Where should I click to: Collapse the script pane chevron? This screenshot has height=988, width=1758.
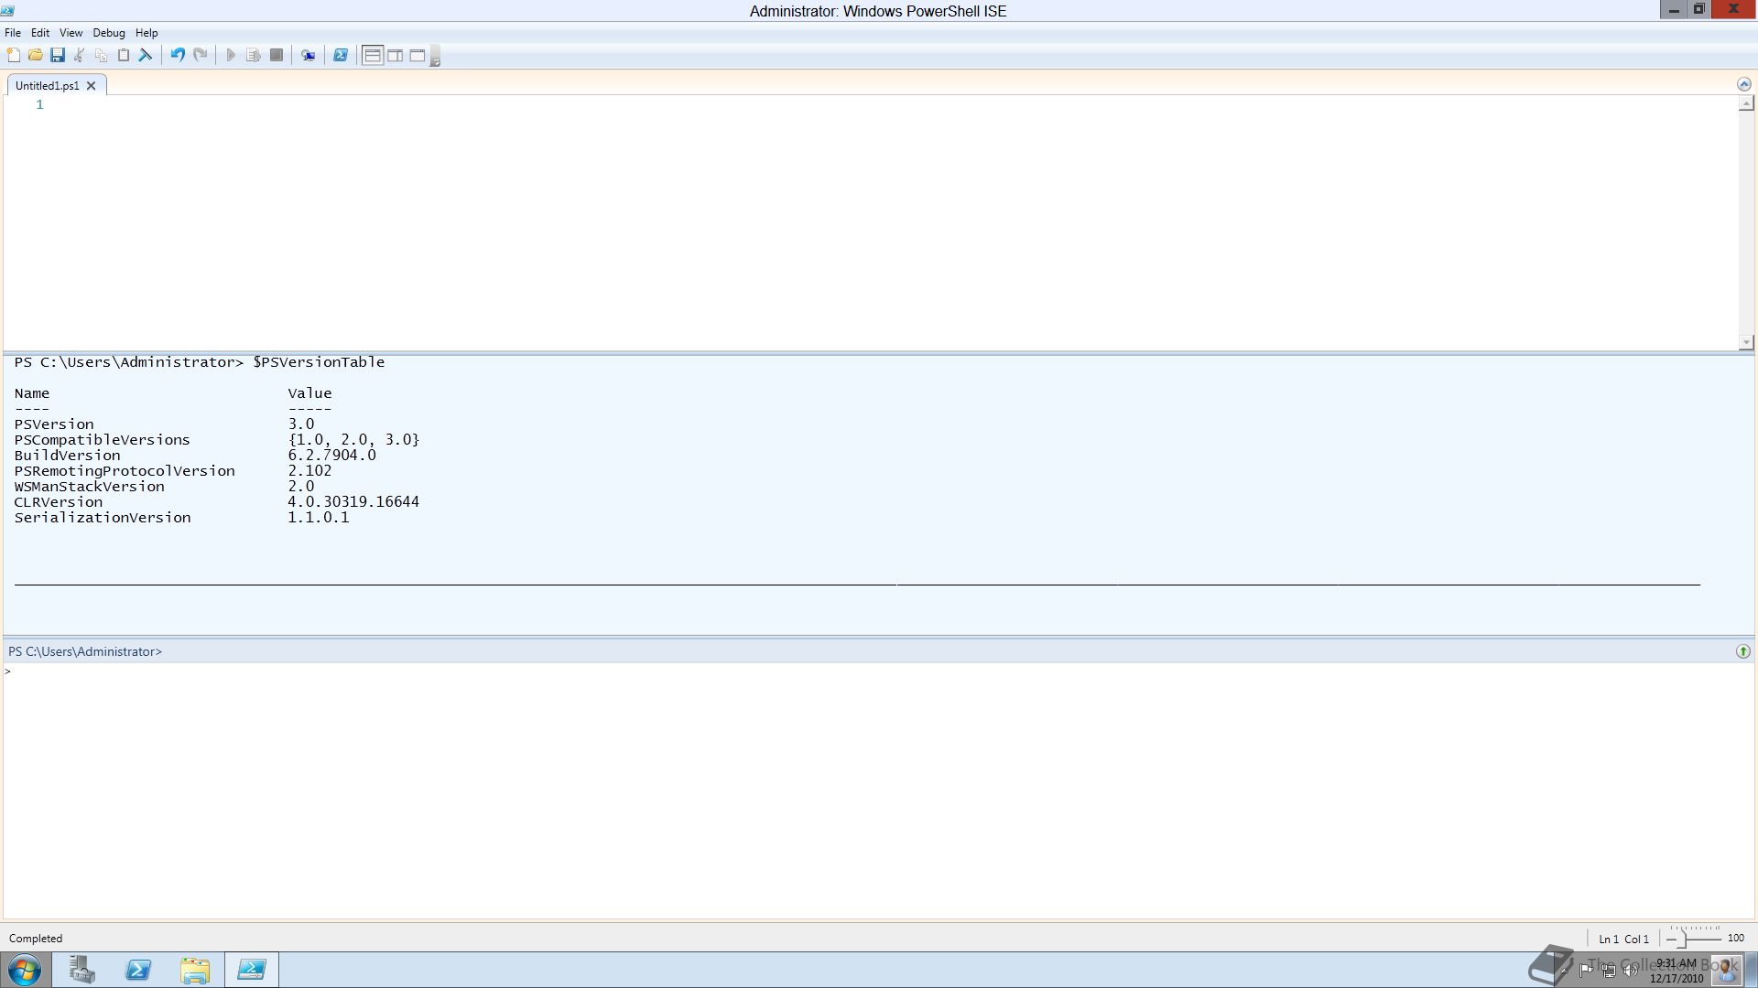tap(1743, 84)
